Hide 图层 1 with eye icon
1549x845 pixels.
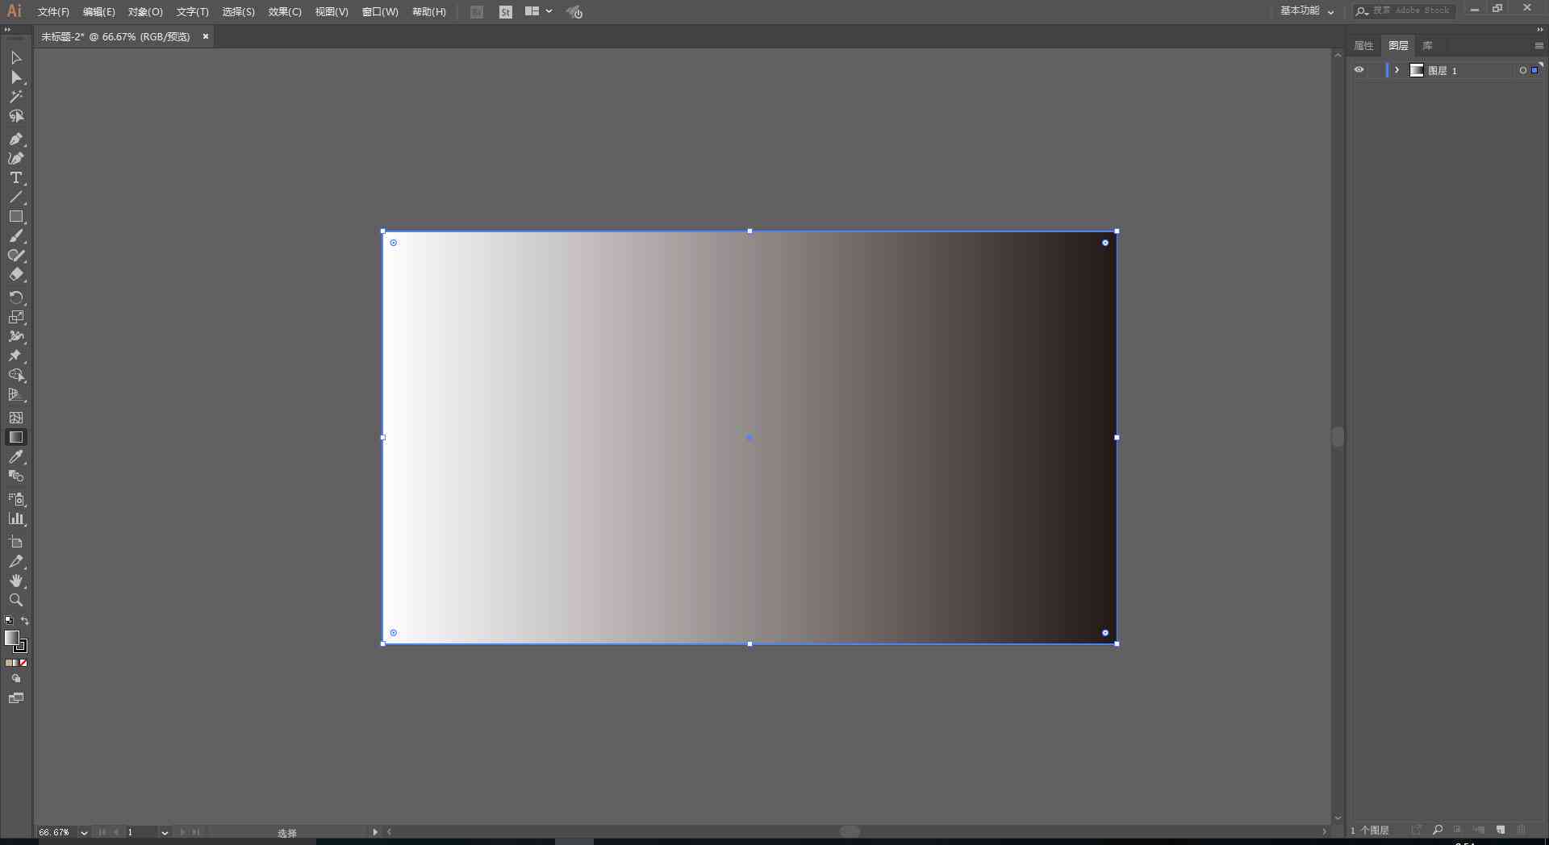(1359, 70)
